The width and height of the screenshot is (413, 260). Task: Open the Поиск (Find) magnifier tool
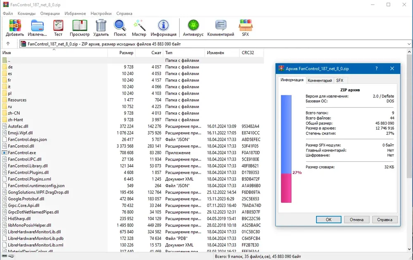click(x=120, y=28)
